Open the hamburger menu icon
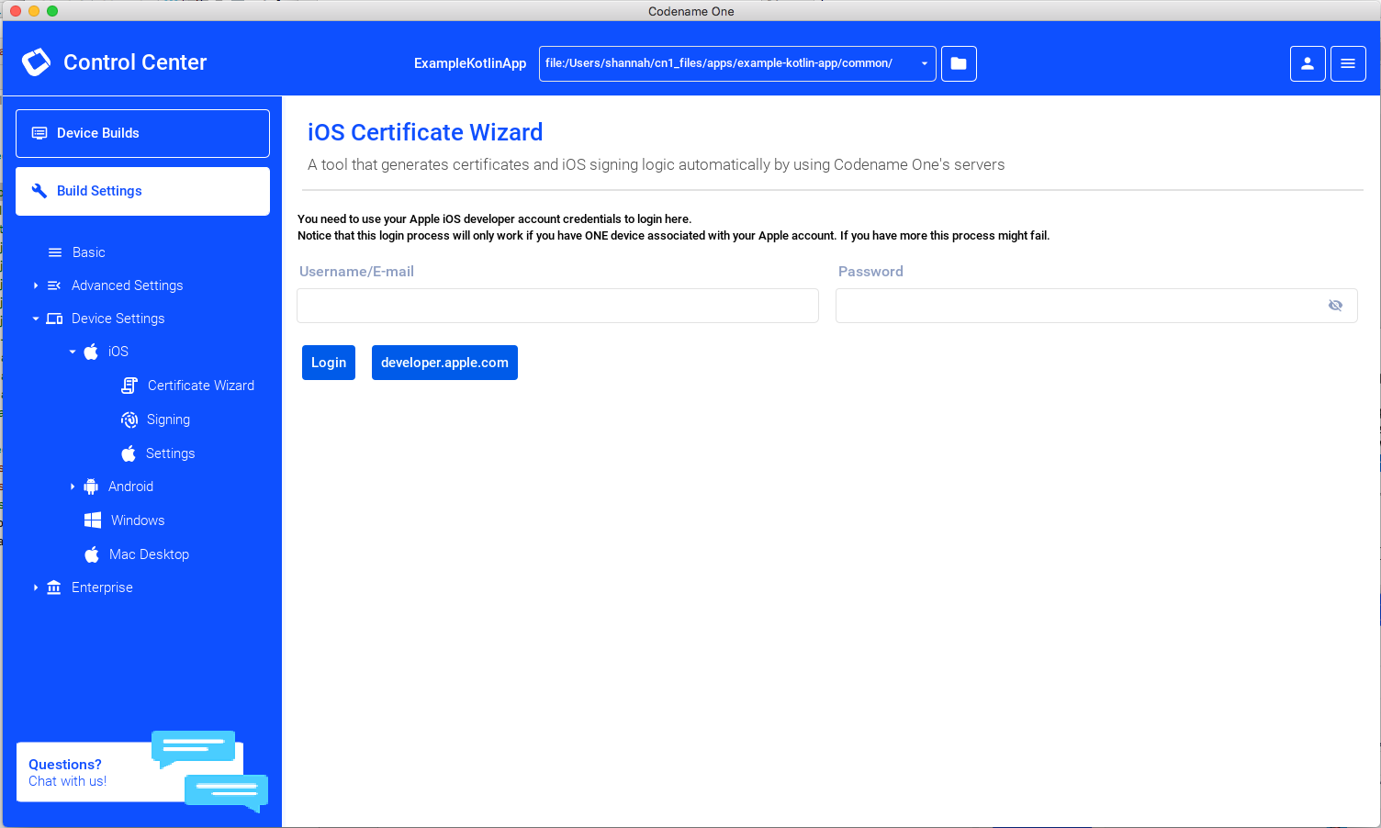The height and width of the screenshot is (828, 1381). pos(1348,63)
